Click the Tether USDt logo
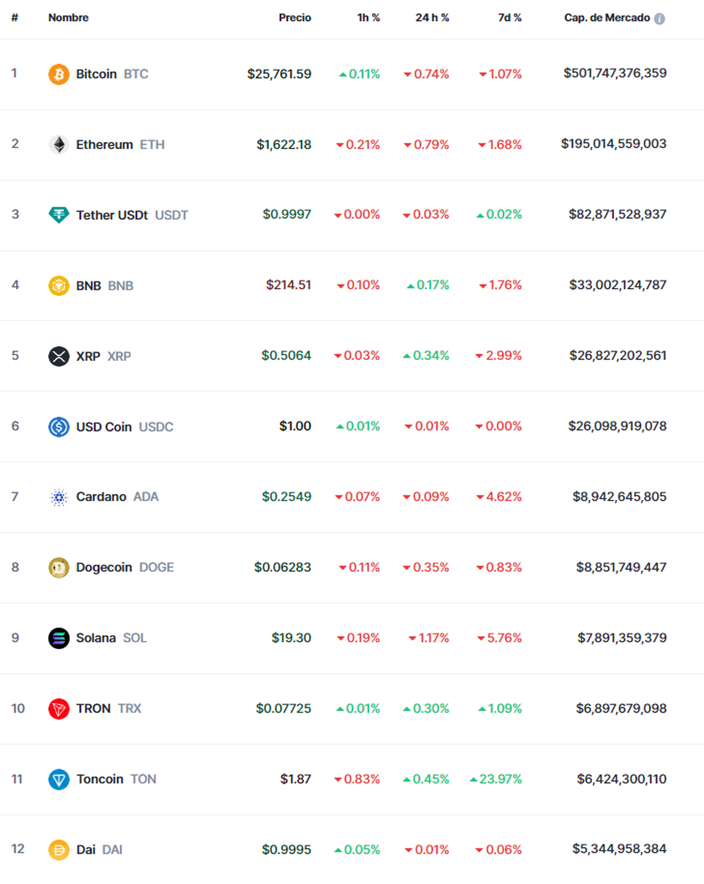This screenshot has height=884, width=704. click(x=59, y=215)
